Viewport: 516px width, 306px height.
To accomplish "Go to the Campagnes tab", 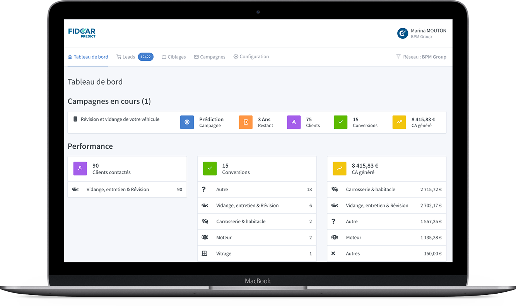I will [x=210, y=57].
